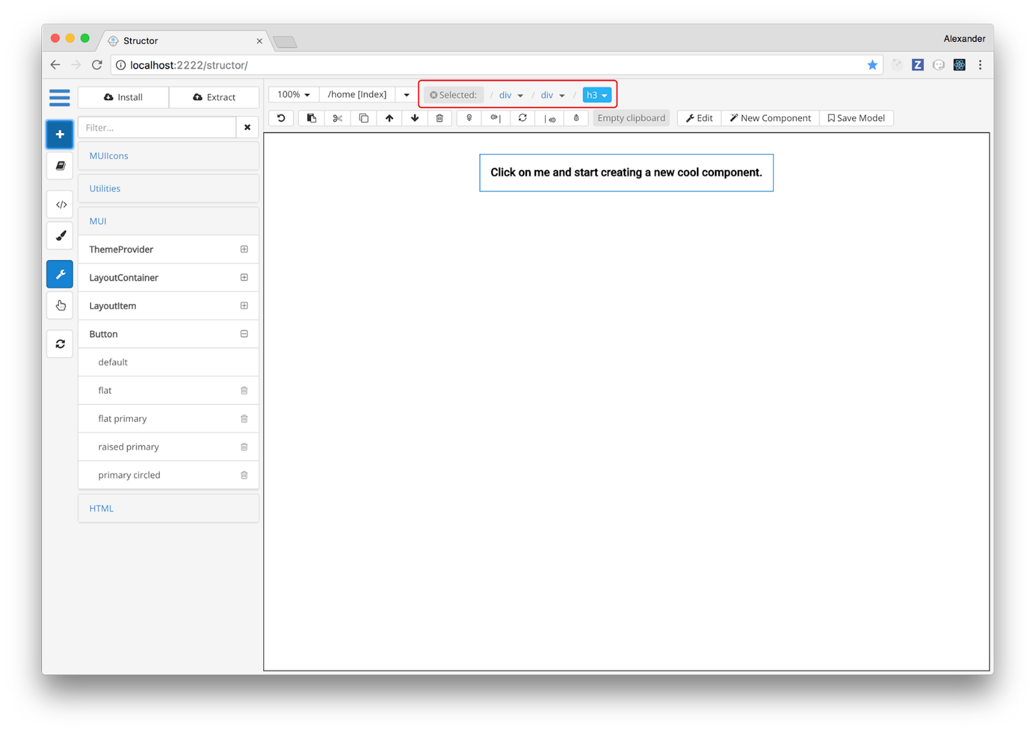Click the copy to clipboard icon
The height and width of the screenshot is (734, 1035).
[x=363, y=118]
